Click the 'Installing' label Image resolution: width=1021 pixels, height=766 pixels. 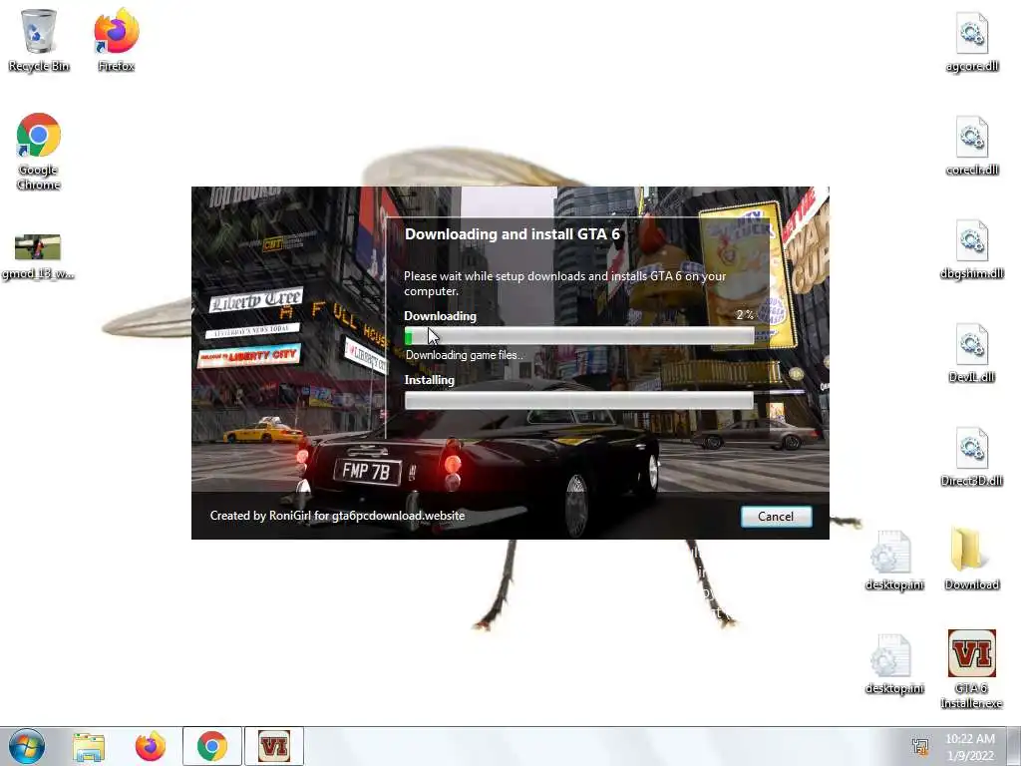tap(429, 380)
